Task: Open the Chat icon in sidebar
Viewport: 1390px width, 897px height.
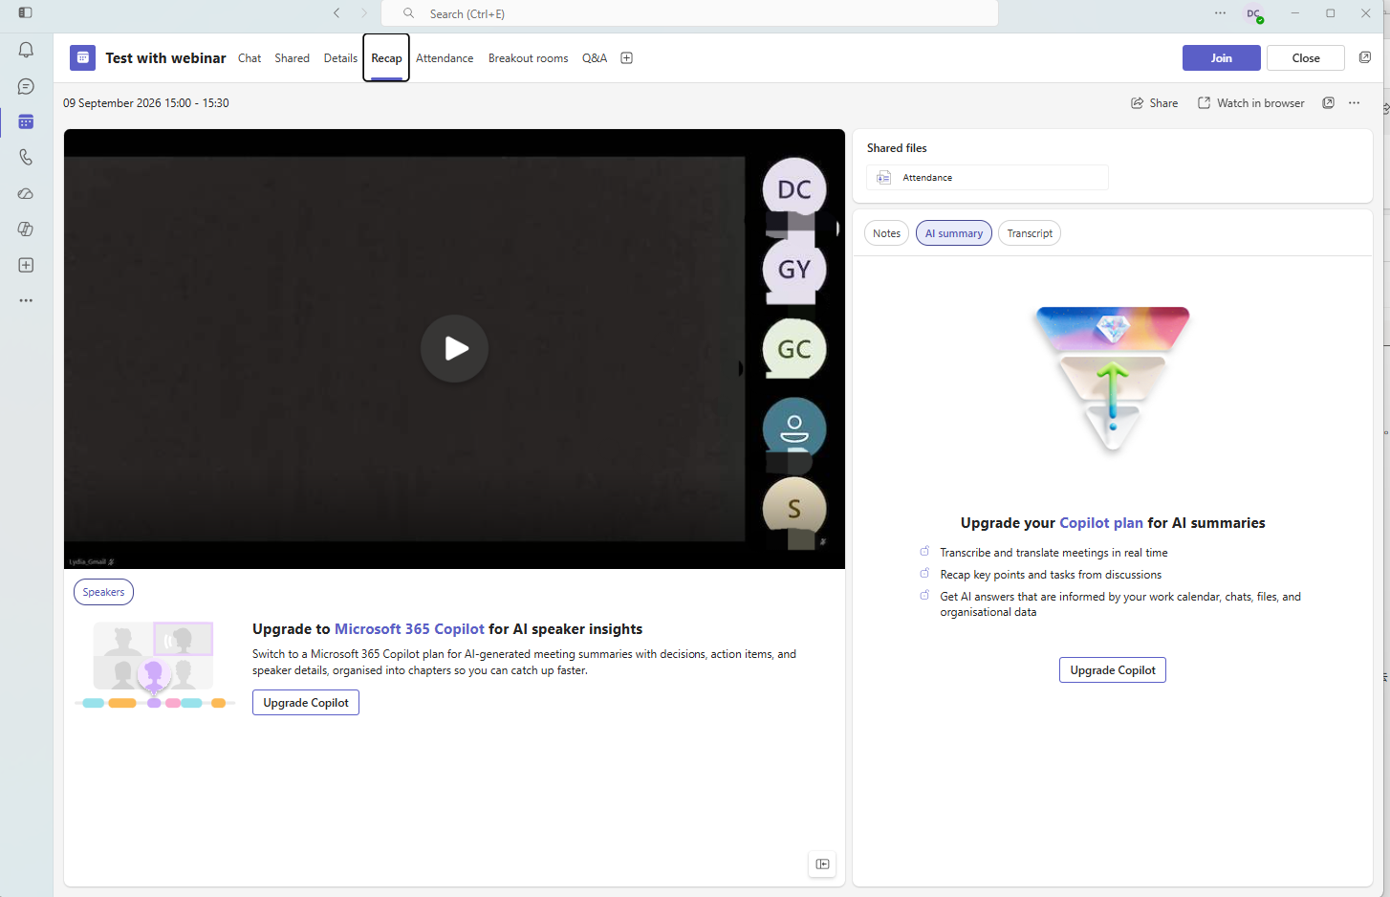Action: click(x=26, y=86)
